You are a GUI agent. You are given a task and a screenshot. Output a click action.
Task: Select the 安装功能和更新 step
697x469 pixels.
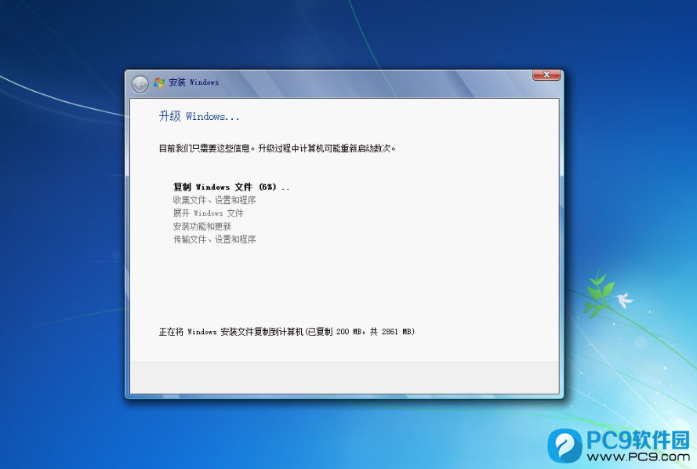tap(202, 227)
